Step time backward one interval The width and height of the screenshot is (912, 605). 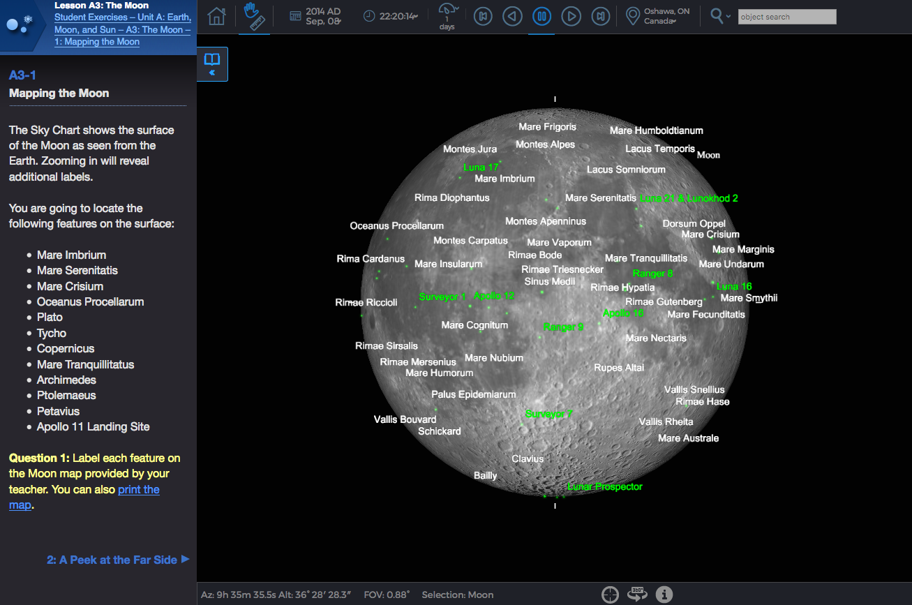[513, 17]
